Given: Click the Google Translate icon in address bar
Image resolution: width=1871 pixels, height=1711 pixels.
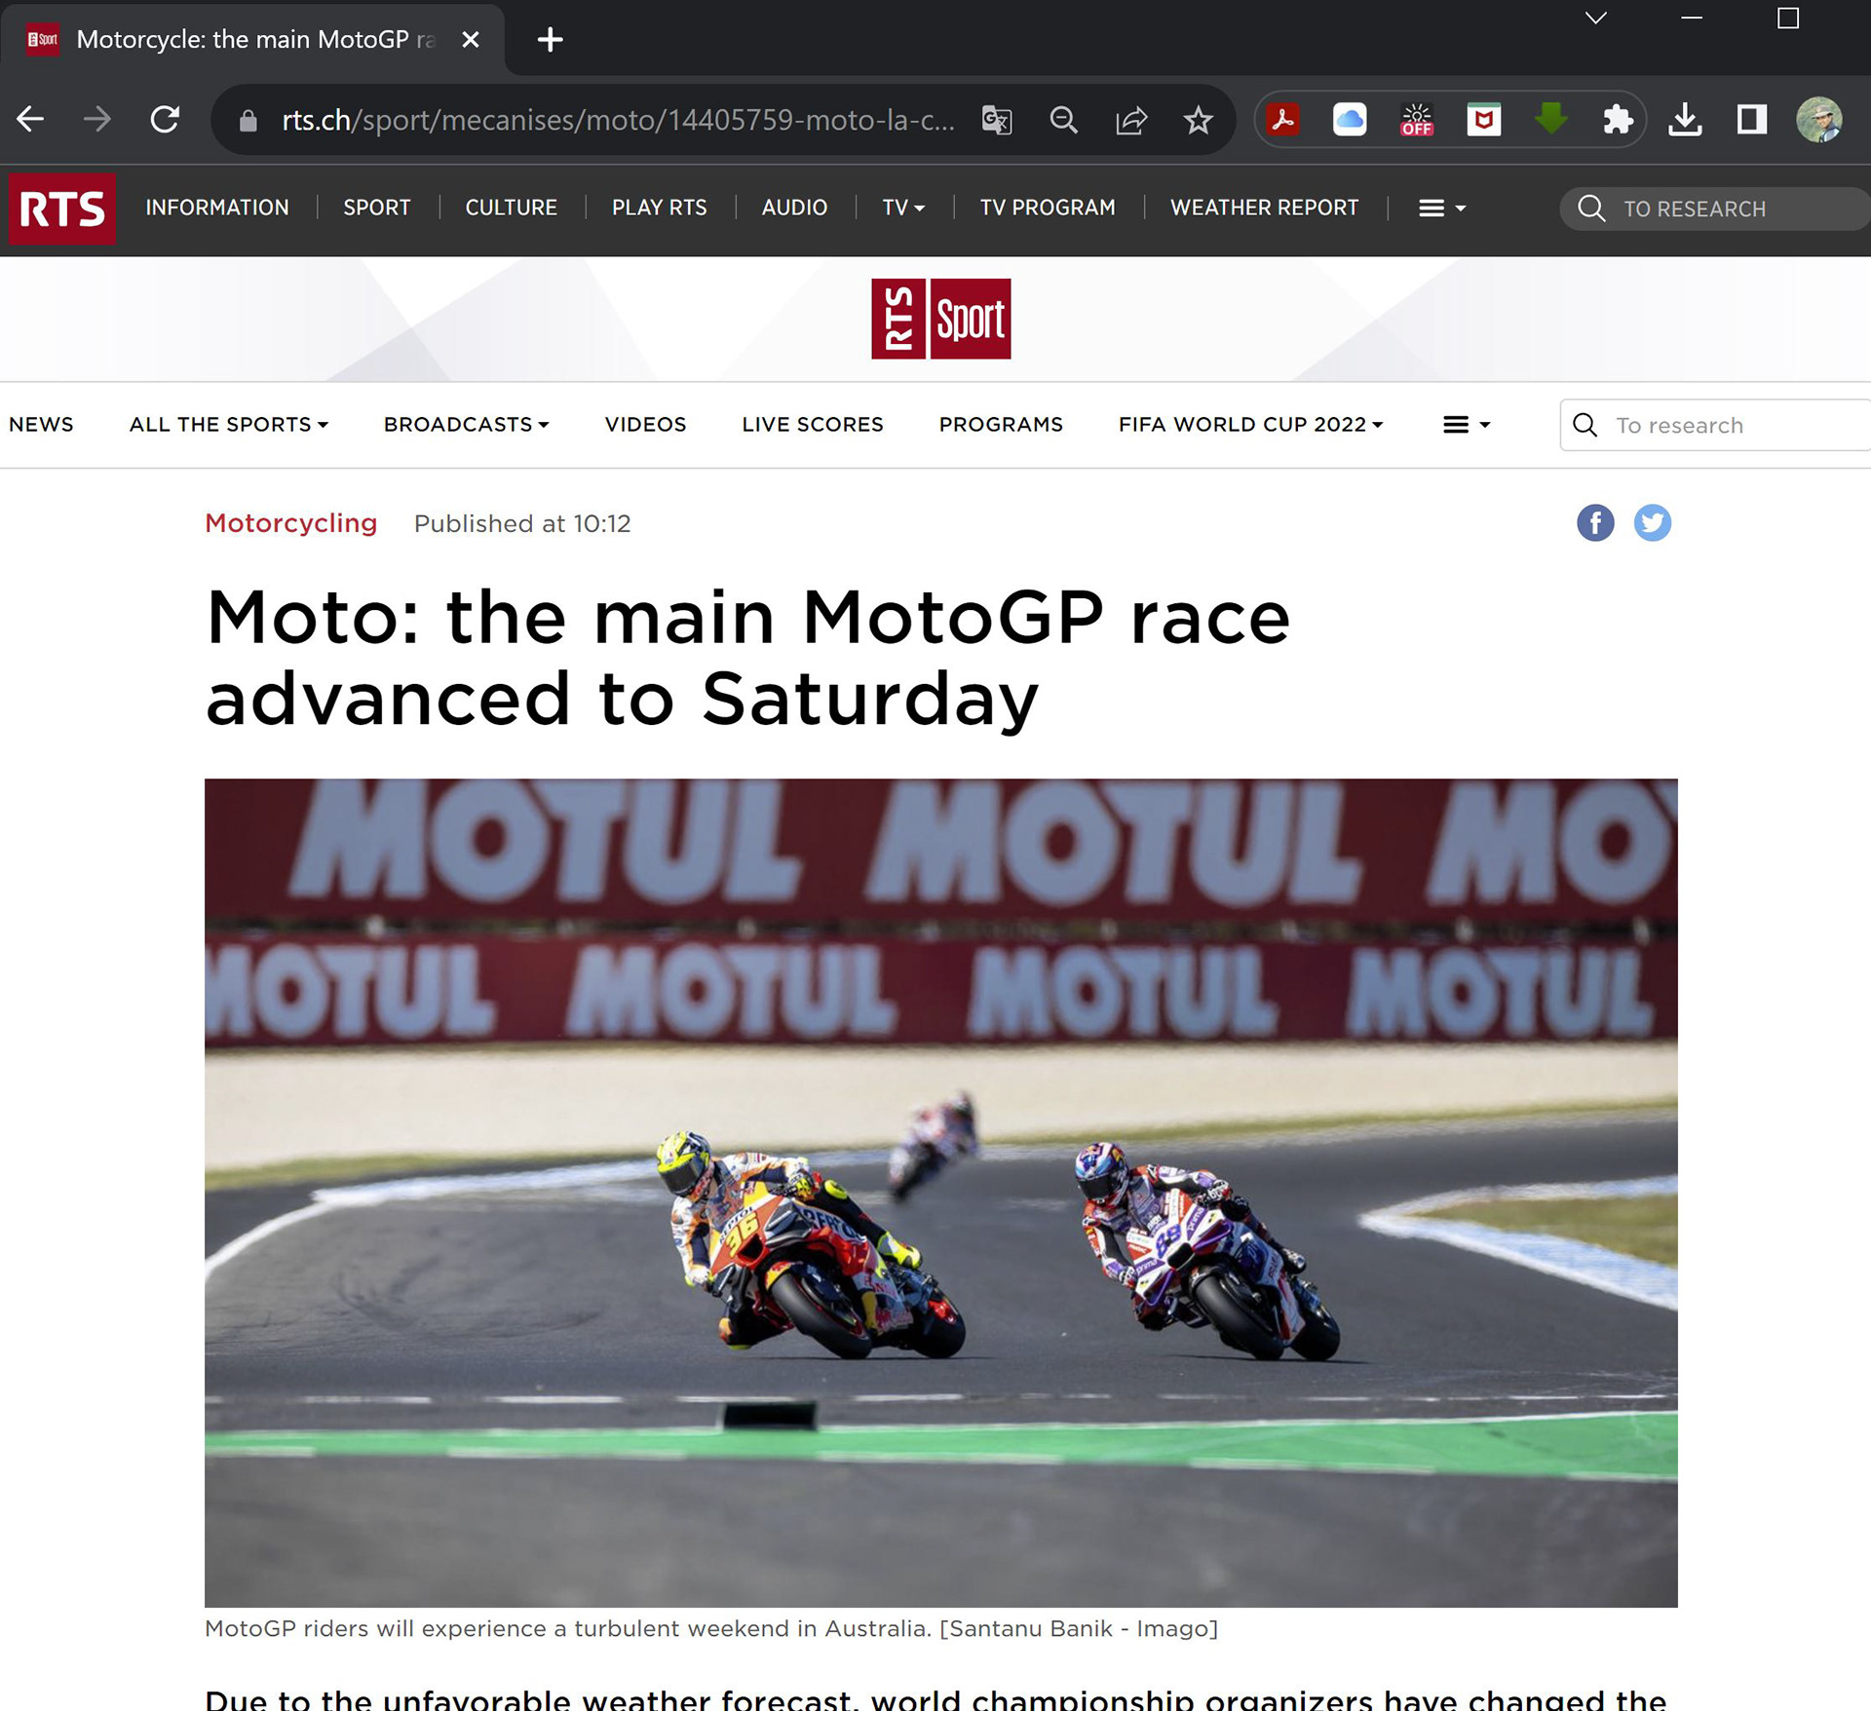Looking at the screenshot, I should 996,120.
